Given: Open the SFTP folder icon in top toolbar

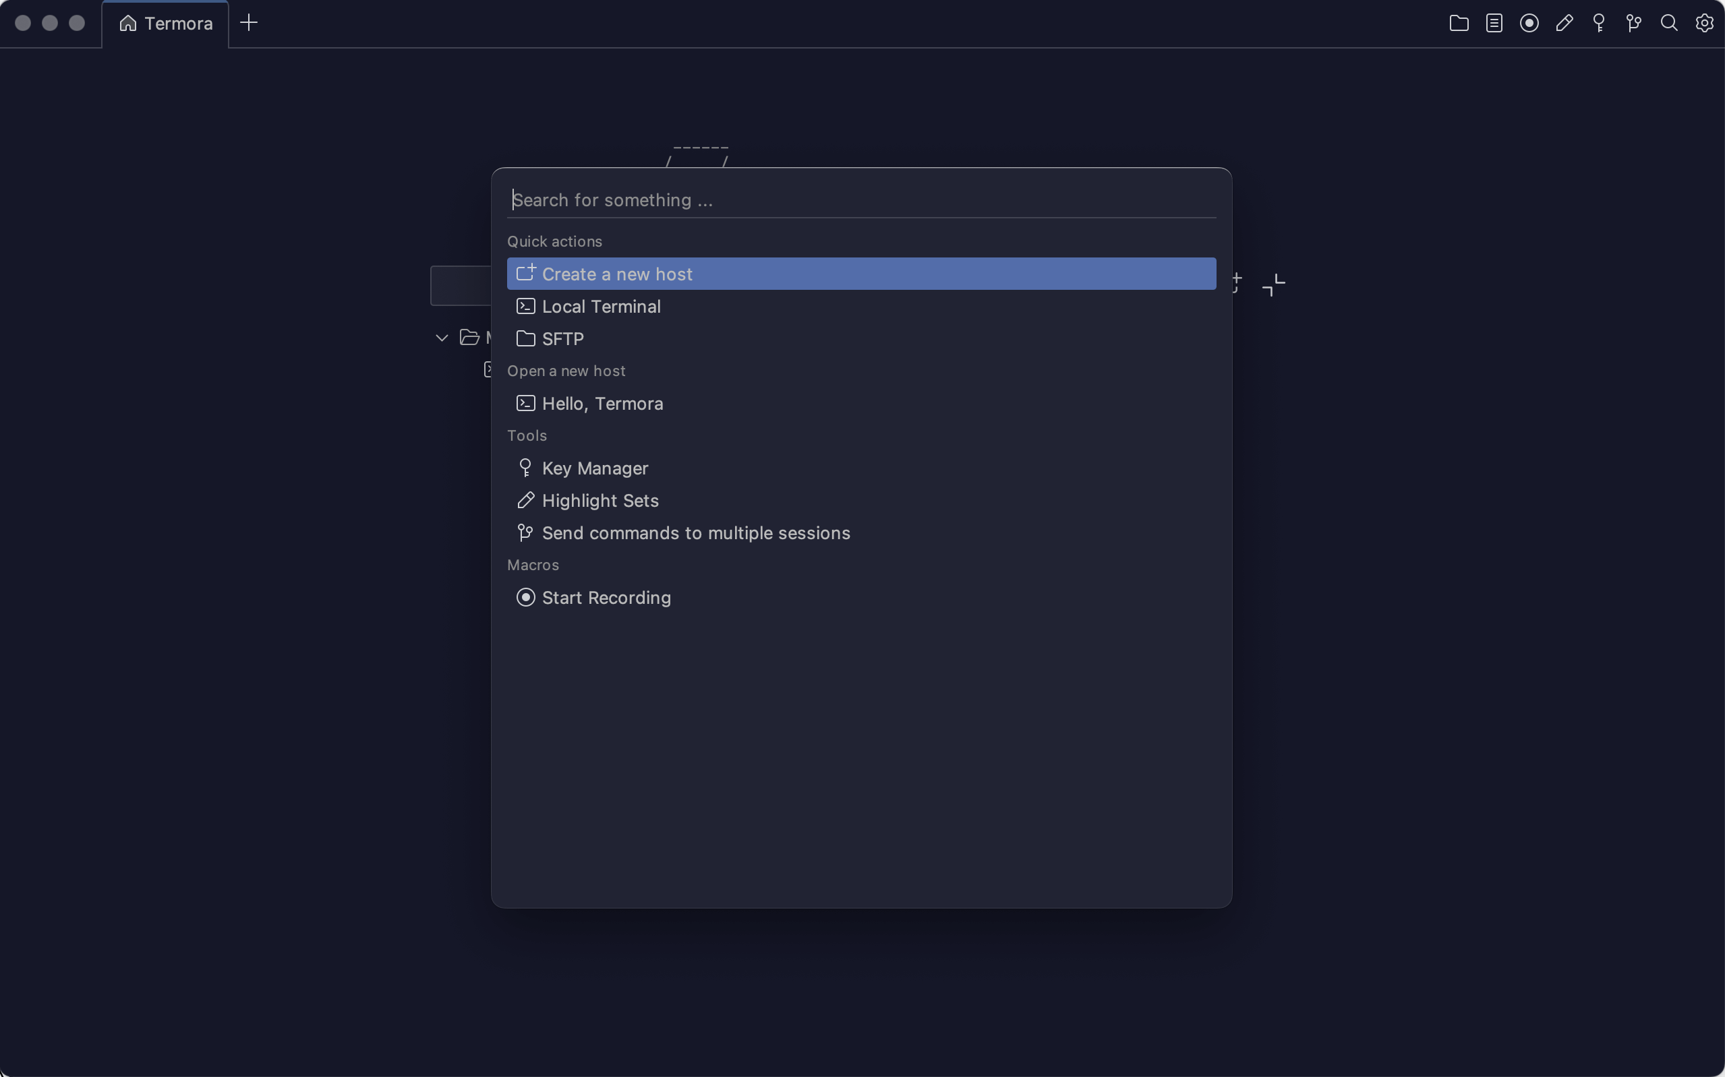Looking at the screenshot, I should pyautogui.click(x=1459, y=24).
